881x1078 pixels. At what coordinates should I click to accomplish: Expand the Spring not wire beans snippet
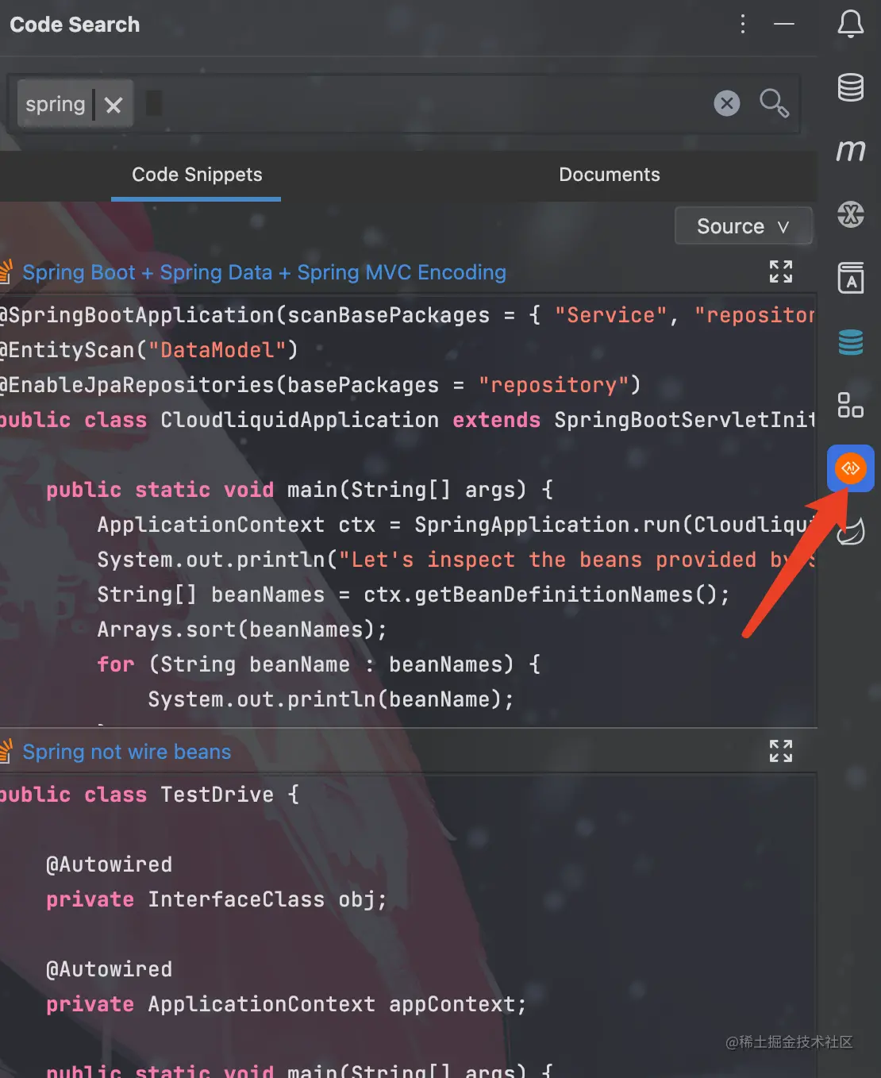[x=781, y=751]
